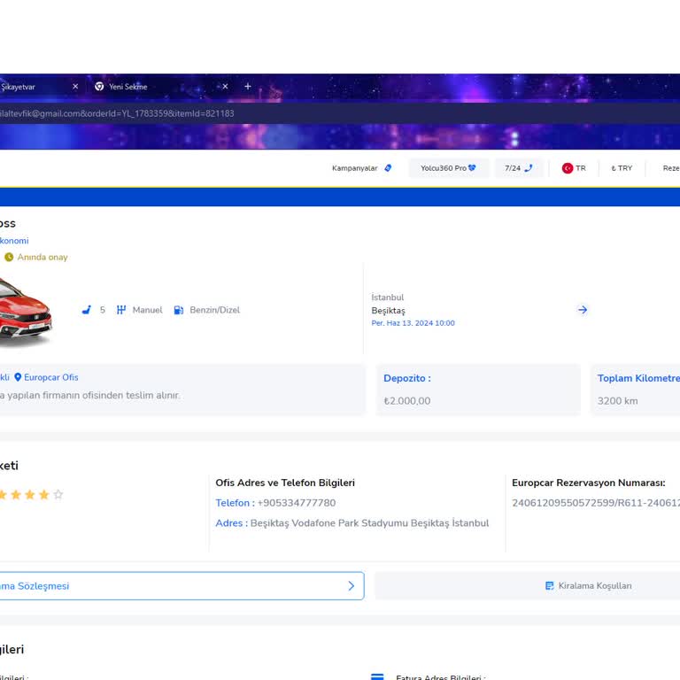Click the Europcar Ofis location pin
Viewport: 680px width, 680px height.
pos(18,377)
